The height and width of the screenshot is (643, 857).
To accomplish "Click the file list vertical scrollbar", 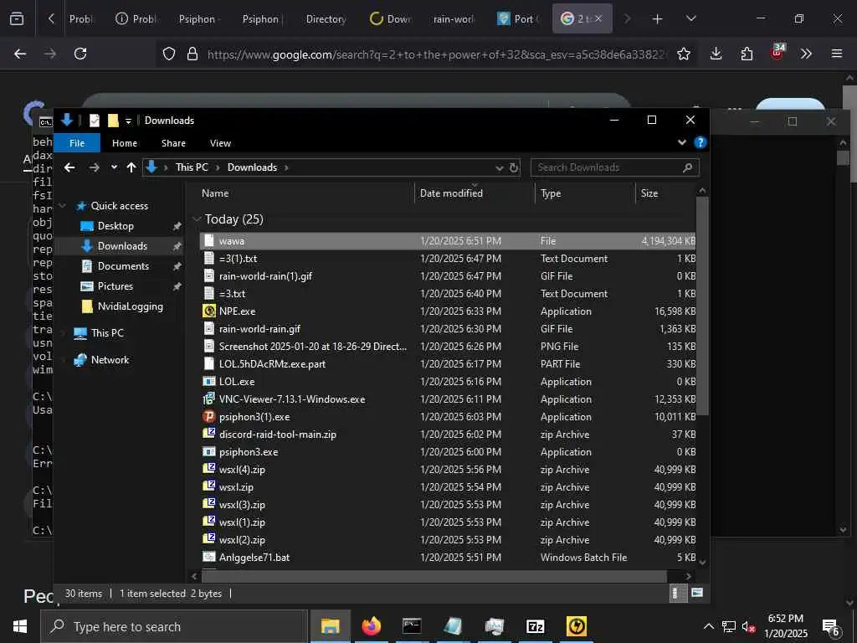I will 702,306.
